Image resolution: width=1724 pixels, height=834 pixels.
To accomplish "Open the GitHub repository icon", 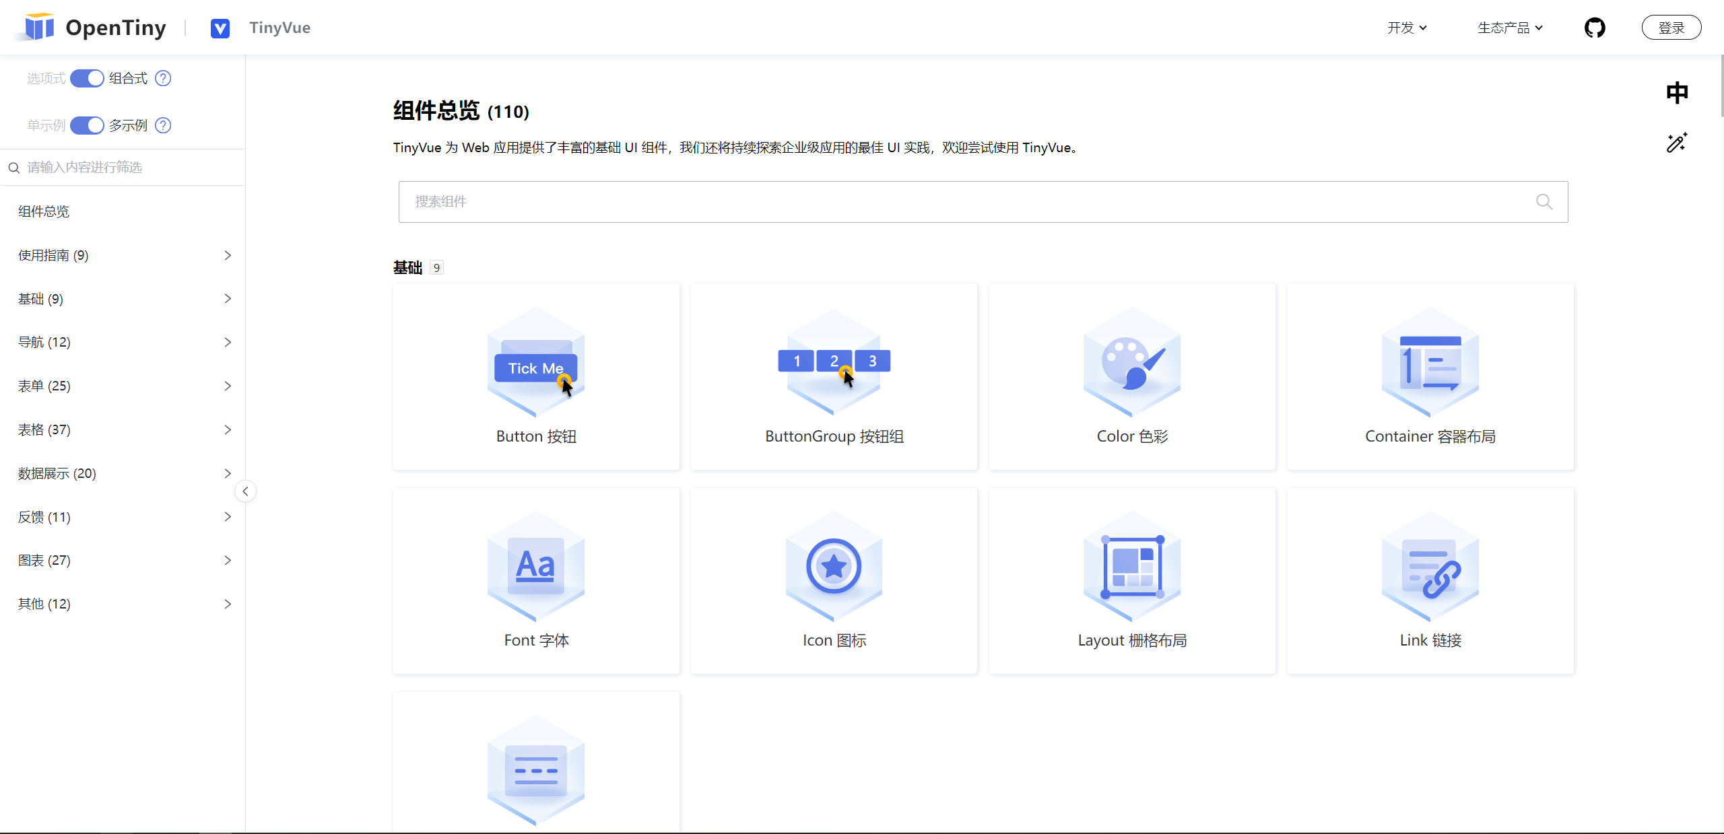I will [x=1594, y=28].
